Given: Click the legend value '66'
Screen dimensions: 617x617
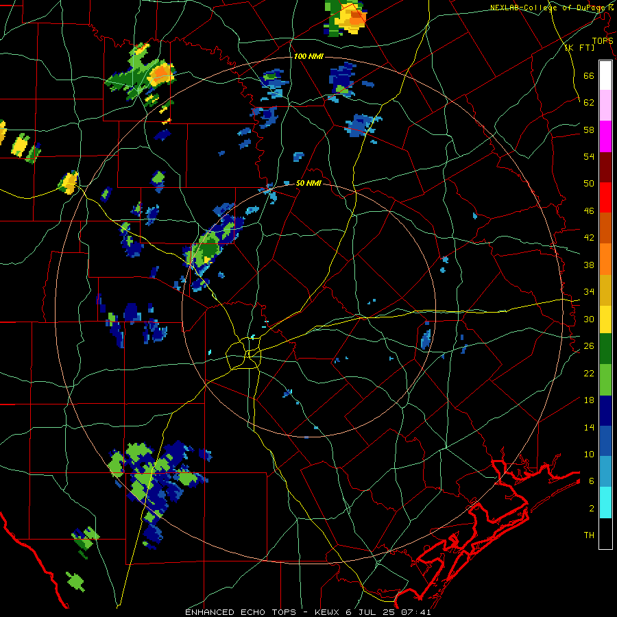Looking at the screenshot, I should tap(589, 76).
